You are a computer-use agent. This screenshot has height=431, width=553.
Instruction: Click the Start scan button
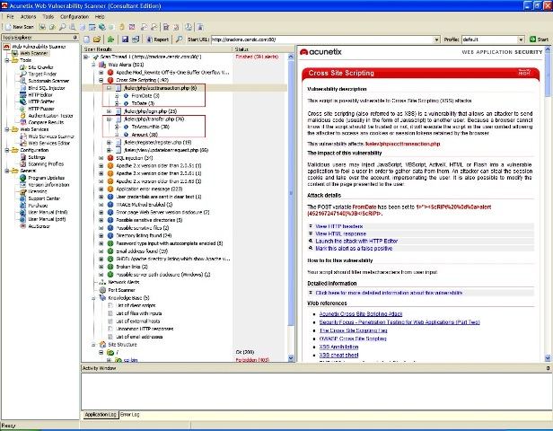click(540, 40)
